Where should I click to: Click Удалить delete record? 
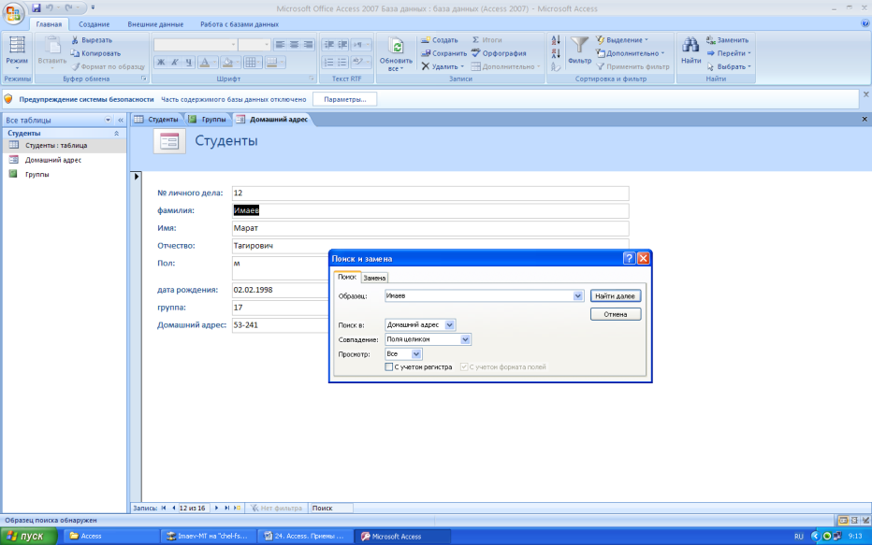pos(442,66)
